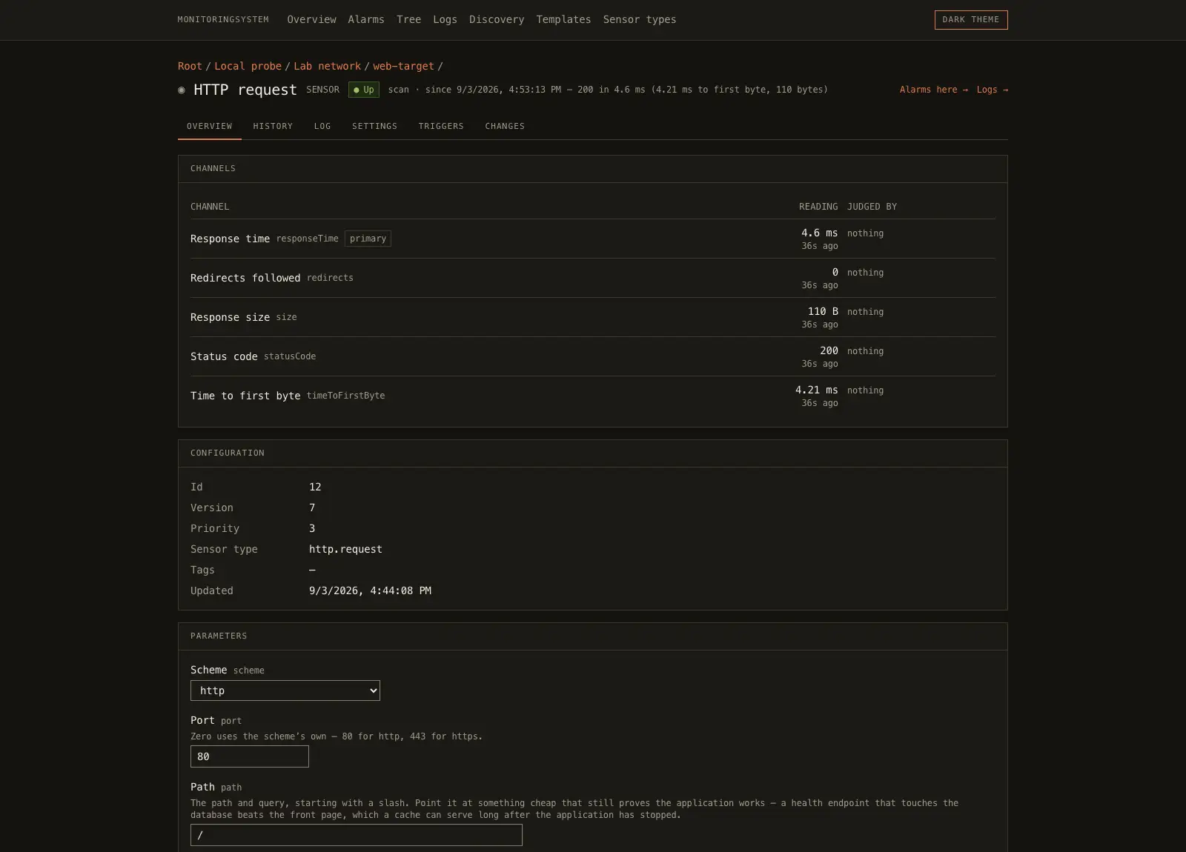Screen dimensions: 1186x852
Task: Switch to the Log tab
Action: [322, 126]
